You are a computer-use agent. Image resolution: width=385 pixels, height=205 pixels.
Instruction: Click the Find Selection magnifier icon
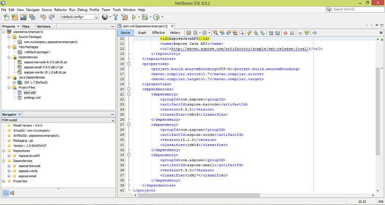point(216,33)
